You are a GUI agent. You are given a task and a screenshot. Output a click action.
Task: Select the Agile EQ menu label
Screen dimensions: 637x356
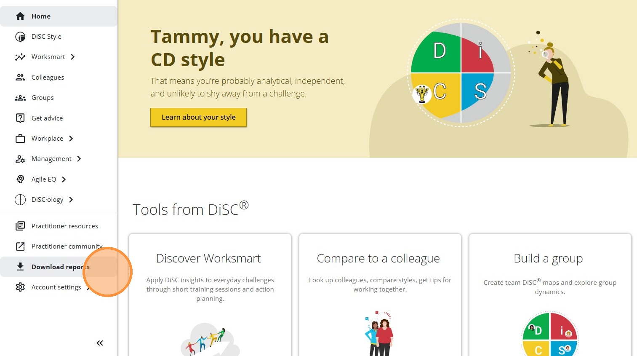pyautogui.click(x=44, y=179)
